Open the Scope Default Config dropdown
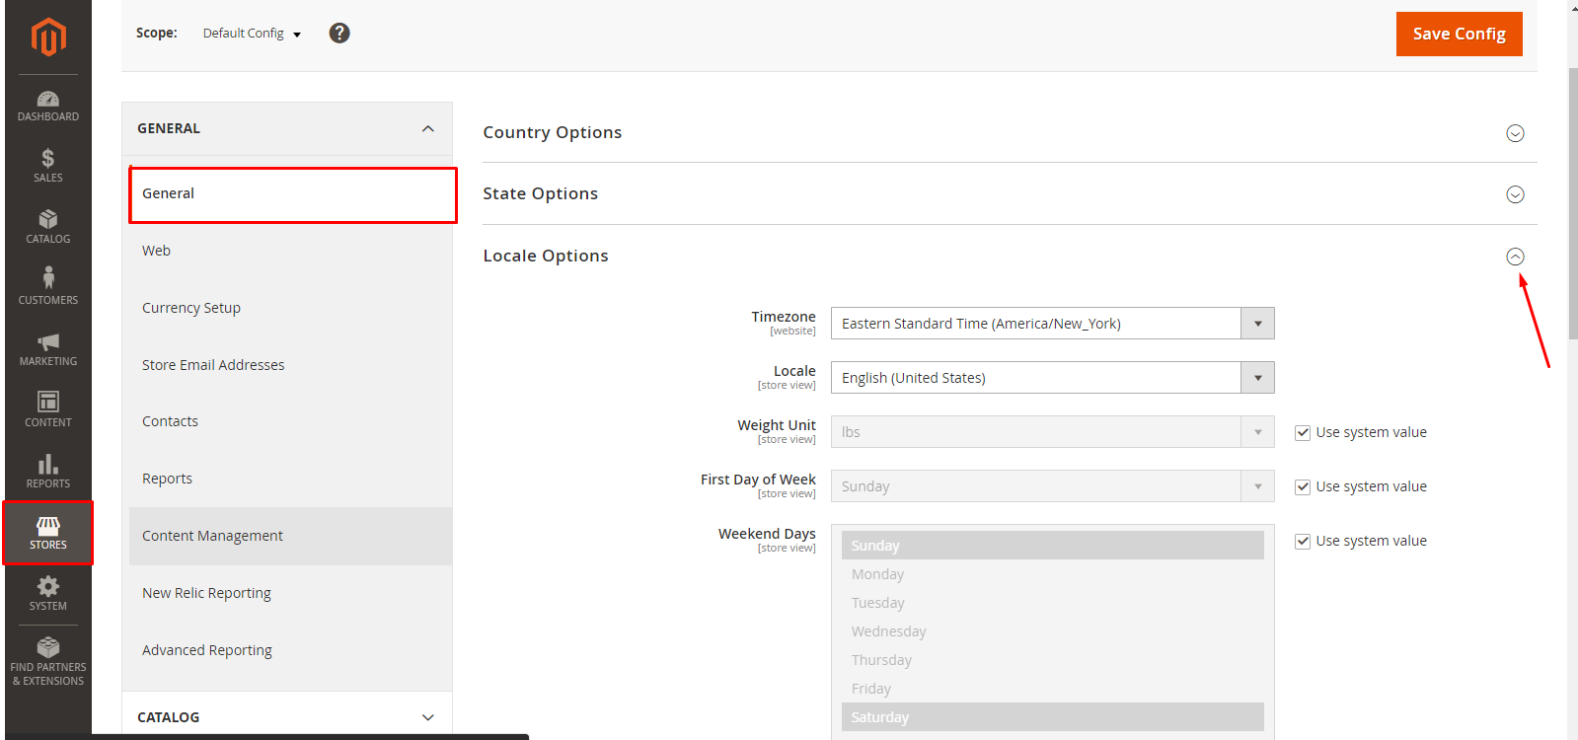1578x740 pixels. (252, 34)
